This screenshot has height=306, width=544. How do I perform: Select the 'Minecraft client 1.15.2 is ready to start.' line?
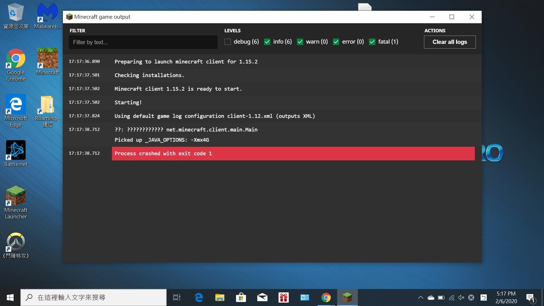[x=178, y=89]
